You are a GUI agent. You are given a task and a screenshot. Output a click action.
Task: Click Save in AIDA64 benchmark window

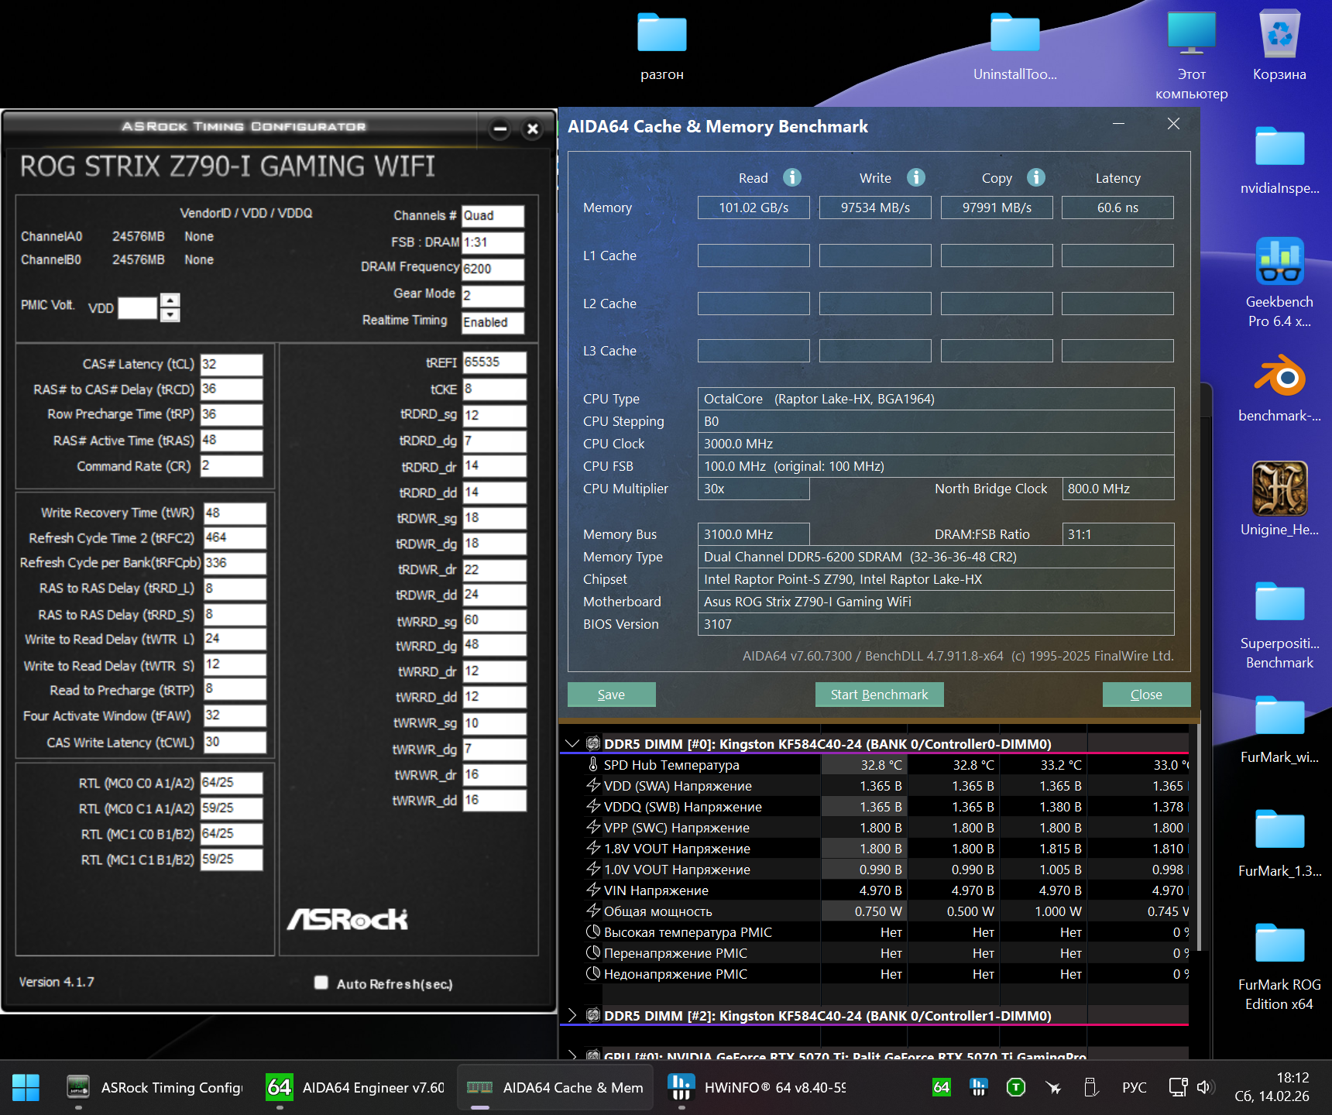tap(612, 695)
